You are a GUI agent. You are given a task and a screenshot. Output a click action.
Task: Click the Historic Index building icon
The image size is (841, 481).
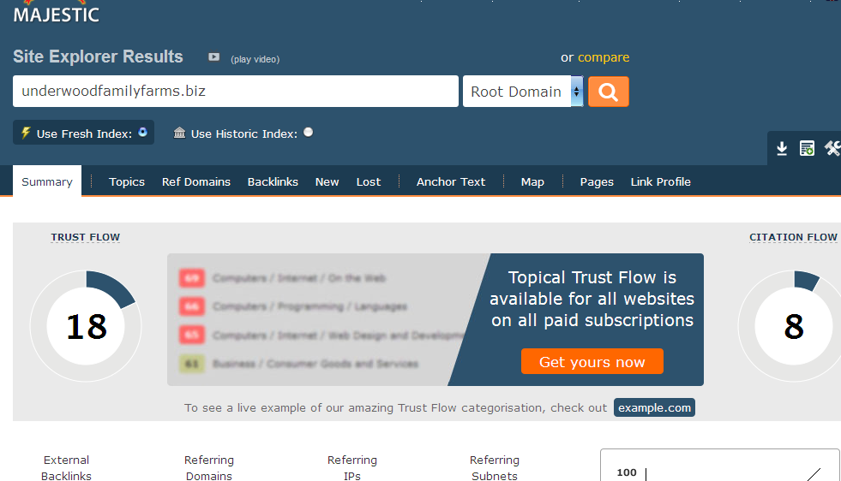[180, 133]
